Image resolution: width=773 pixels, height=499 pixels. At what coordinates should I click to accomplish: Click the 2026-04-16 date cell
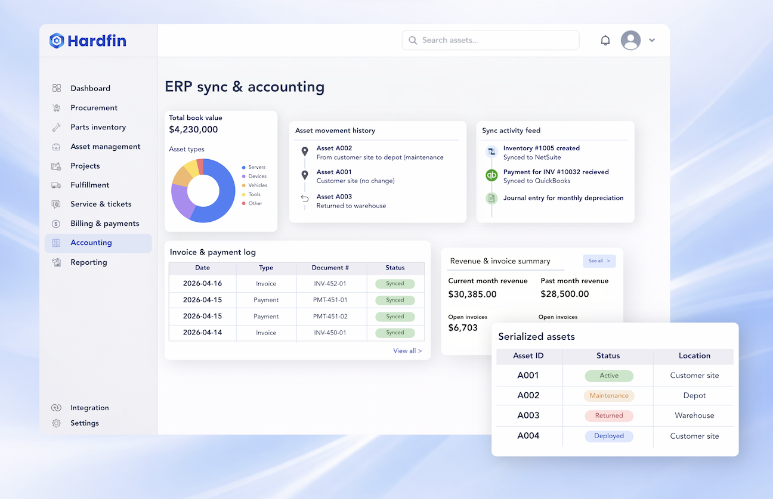[x=202, y=284]
